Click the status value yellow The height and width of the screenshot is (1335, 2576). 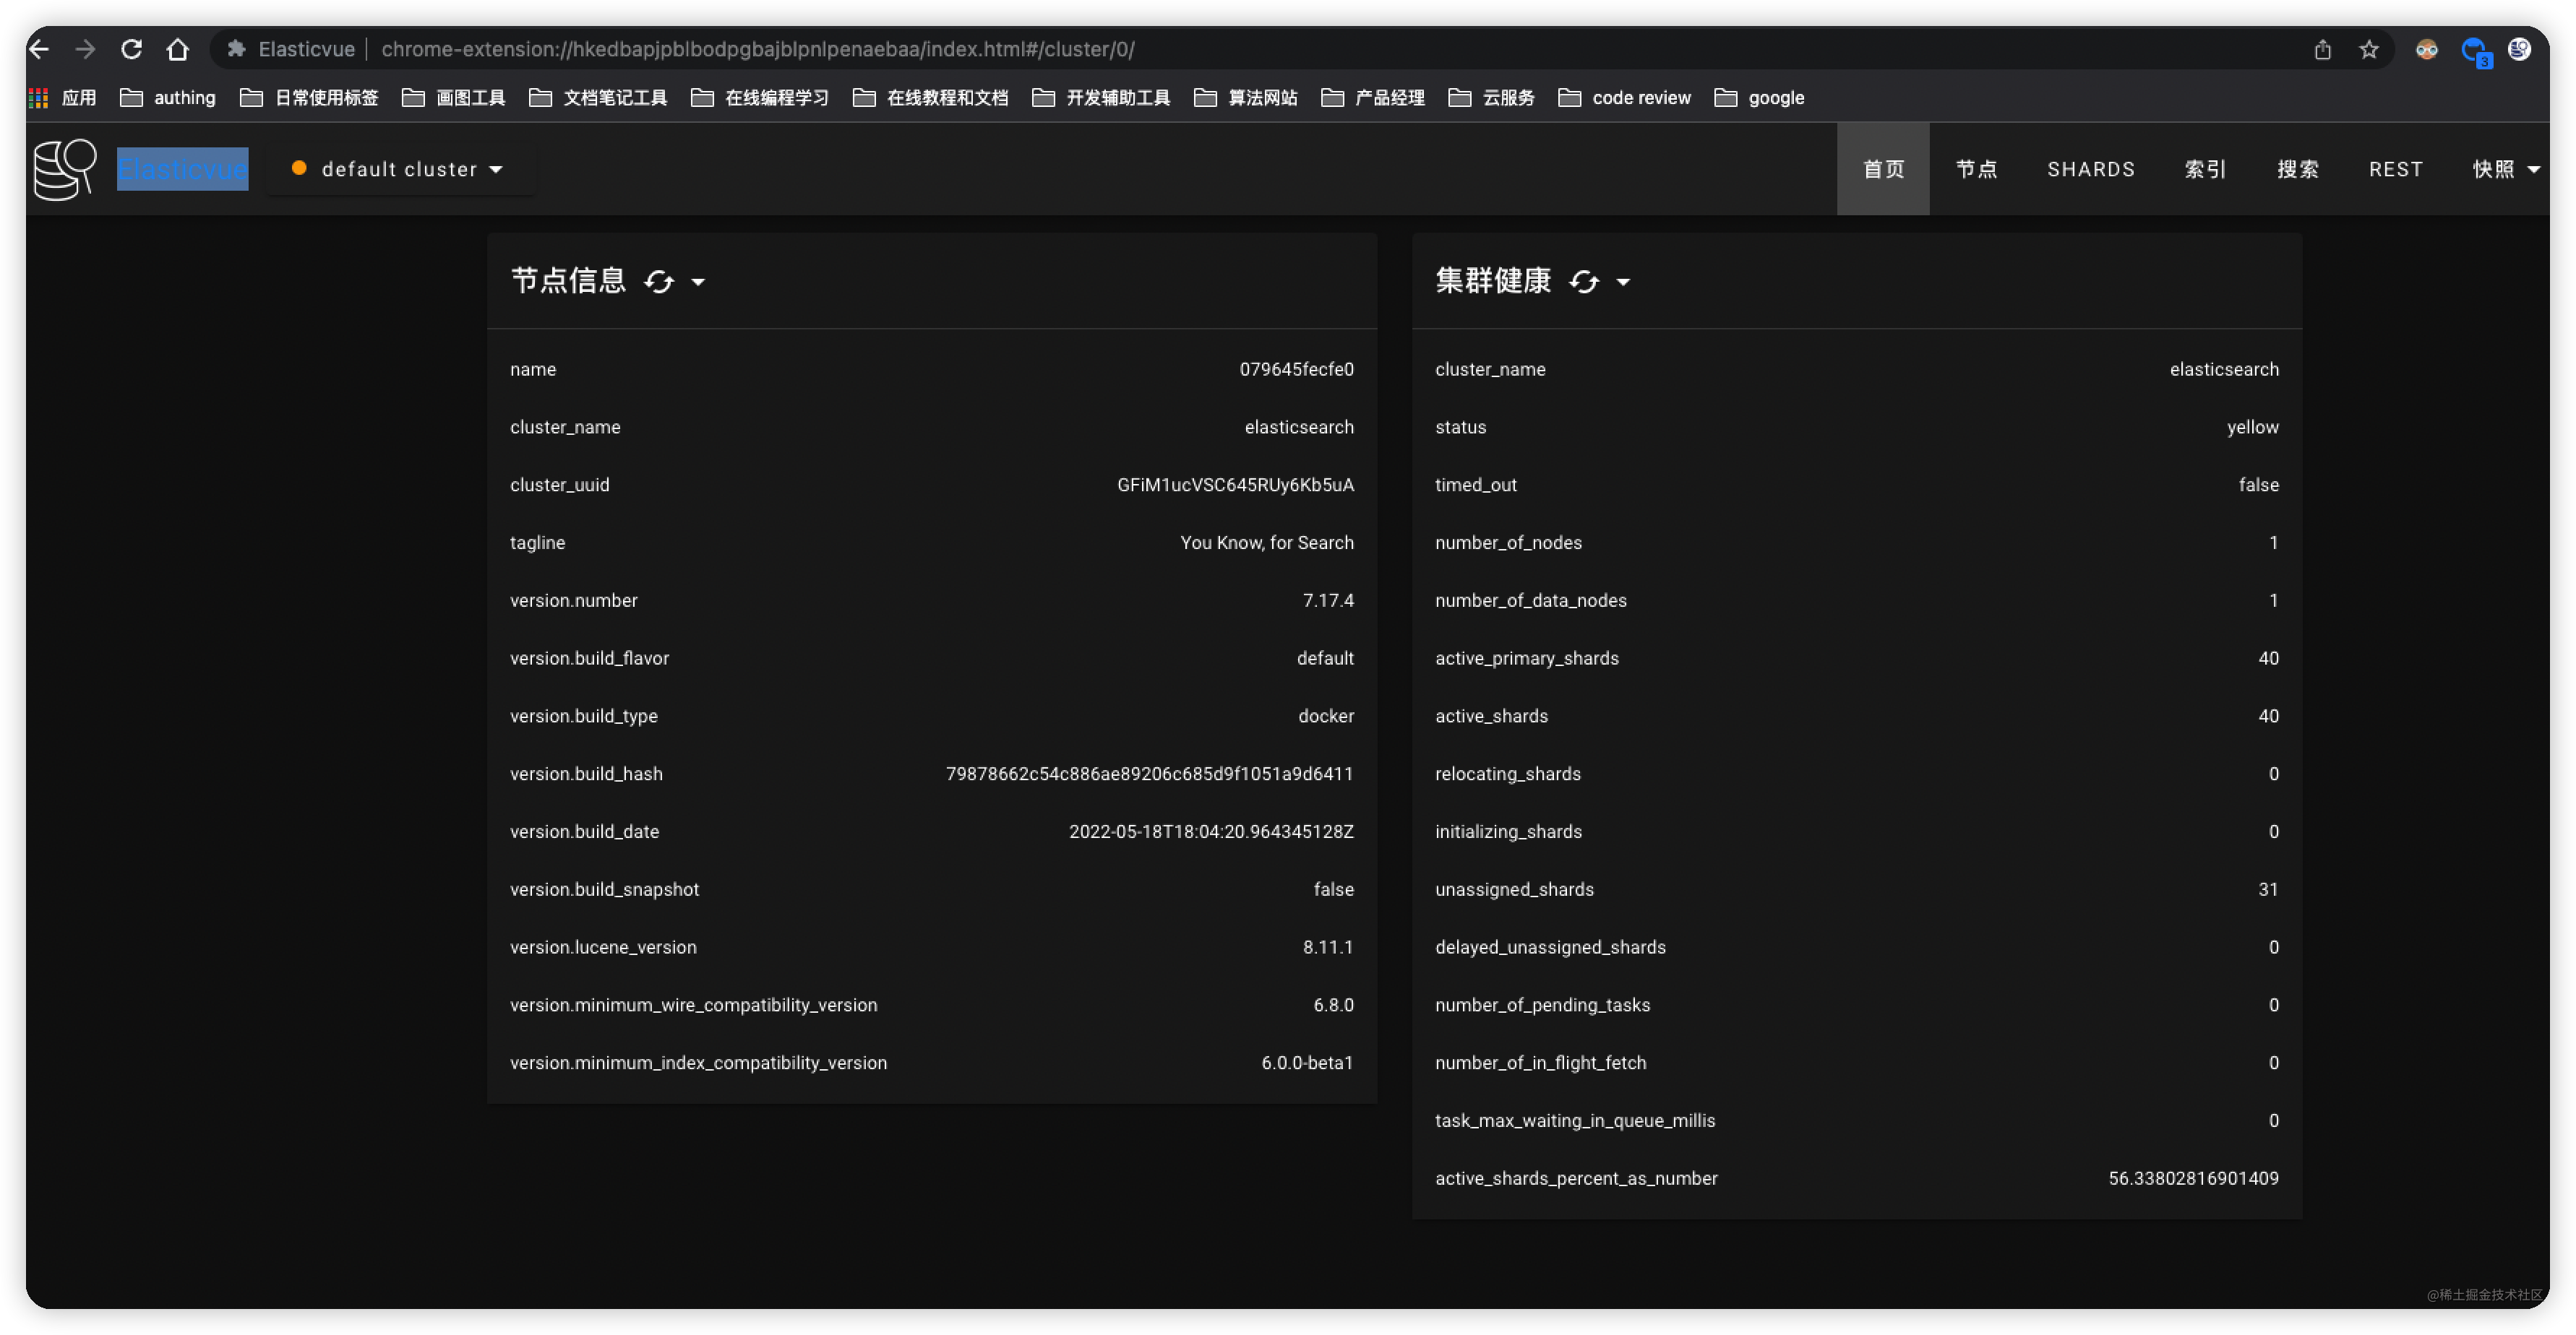2252,428
